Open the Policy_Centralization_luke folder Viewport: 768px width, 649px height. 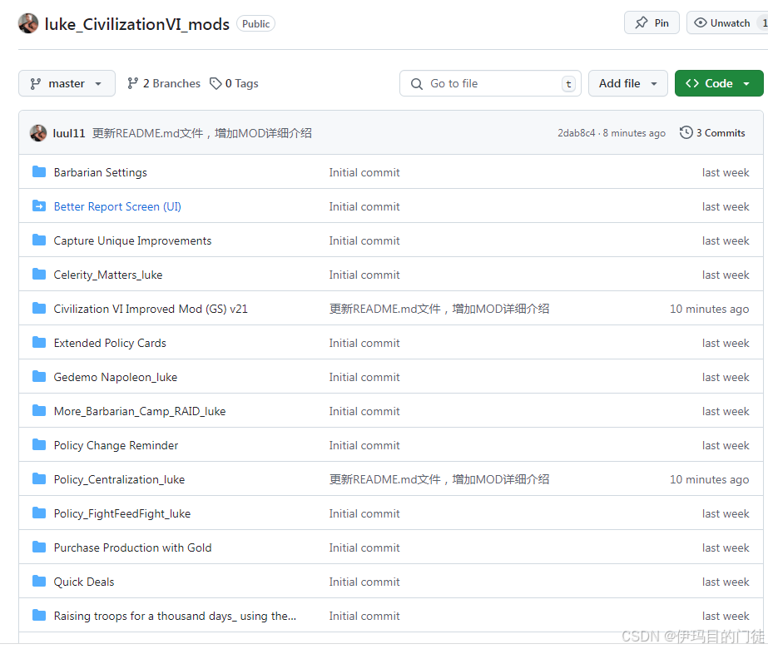pyautogui.click(x=120, y=479)
